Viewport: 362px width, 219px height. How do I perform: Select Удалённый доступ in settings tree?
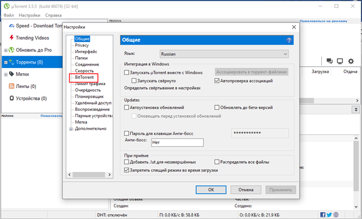[93, 103]
